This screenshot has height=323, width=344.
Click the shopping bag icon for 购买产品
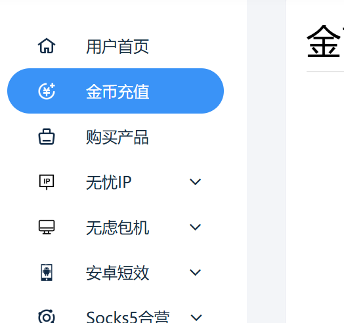pos(47,137)
